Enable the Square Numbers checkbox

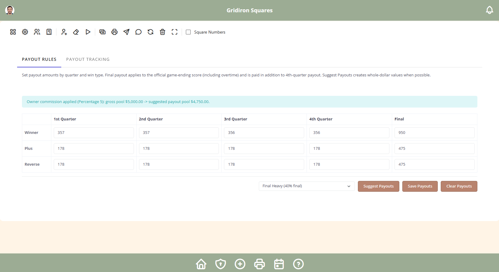coord(188,32)
